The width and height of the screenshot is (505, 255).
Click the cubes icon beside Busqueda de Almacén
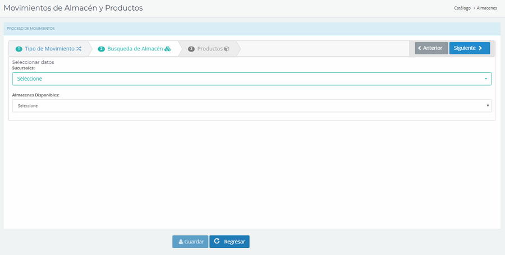(x=167, y=49)
